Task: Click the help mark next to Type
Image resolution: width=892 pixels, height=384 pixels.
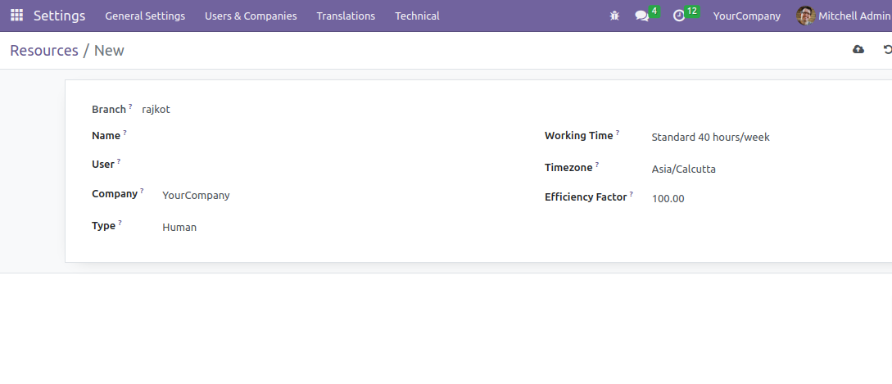Action: tap(120, 223)
